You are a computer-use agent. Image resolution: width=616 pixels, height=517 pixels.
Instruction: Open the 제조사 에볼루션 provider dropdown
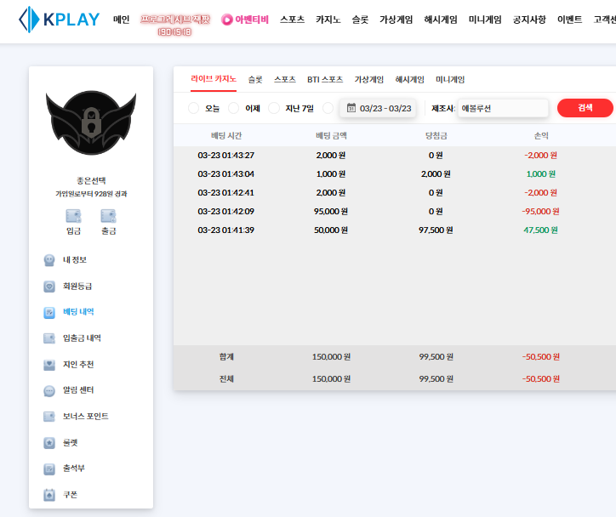coord(502,108)
